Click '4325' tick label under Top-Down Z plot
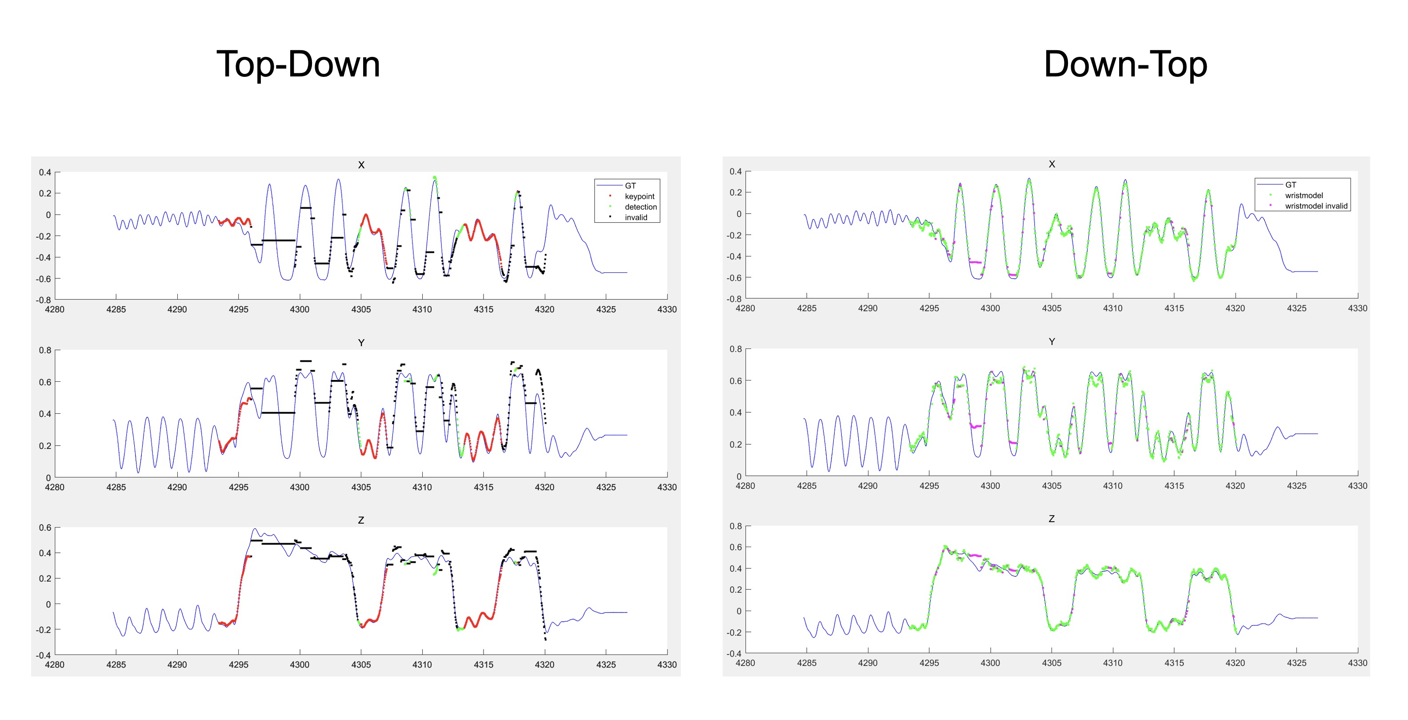Image resolution: width=1408 pixels, height=720 pixels. tap(606, 665)
